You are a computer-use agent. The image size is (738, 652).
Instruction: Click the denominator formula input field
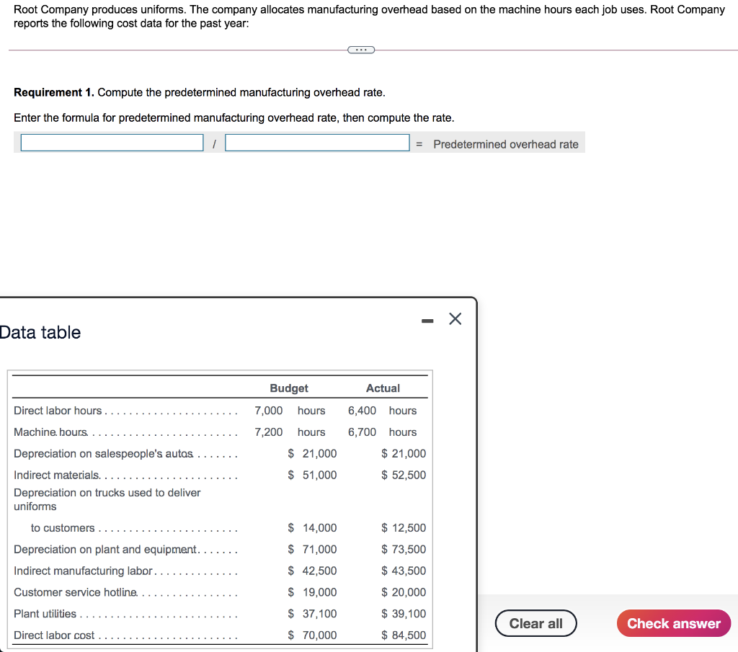pos(317,143)
